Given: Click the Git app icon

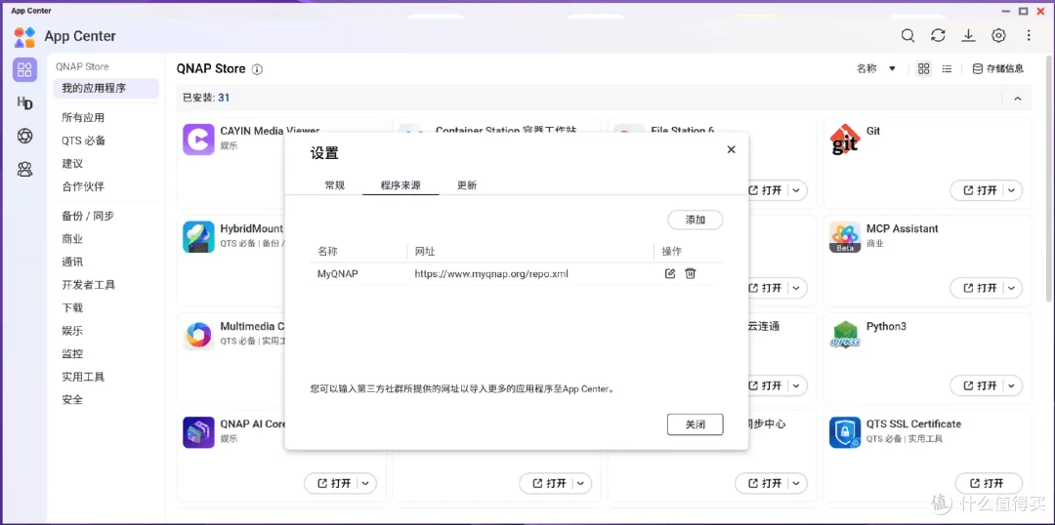Looking at the screenshot, I should click(x=845, y=140).
